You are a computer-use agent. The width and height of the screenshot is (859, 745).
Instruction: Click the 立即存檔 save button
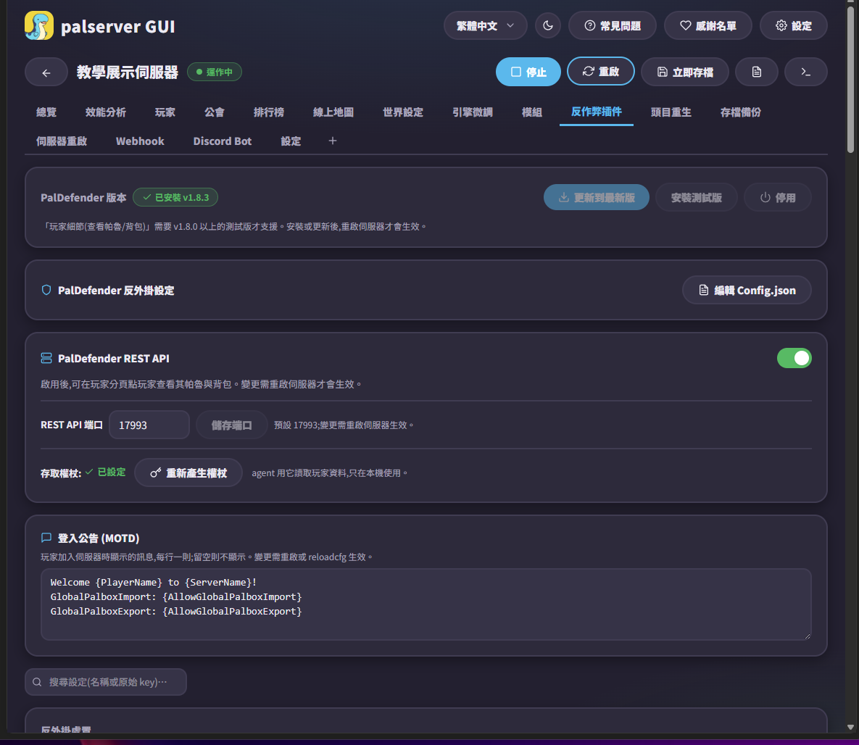685,72
